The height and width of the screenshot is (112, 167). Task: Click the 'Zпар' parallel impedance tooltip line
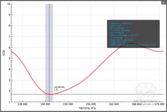(122, 40)
